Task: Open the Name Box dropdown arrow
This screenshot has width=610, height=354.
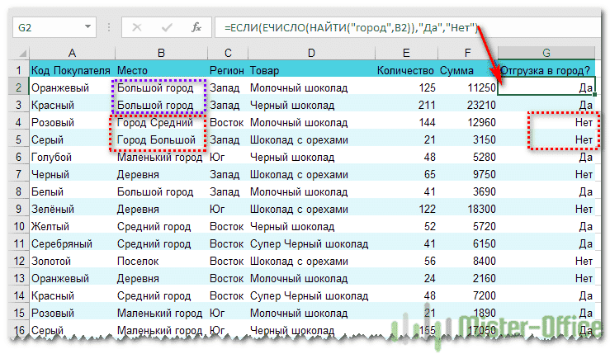Action: [106, 27]
